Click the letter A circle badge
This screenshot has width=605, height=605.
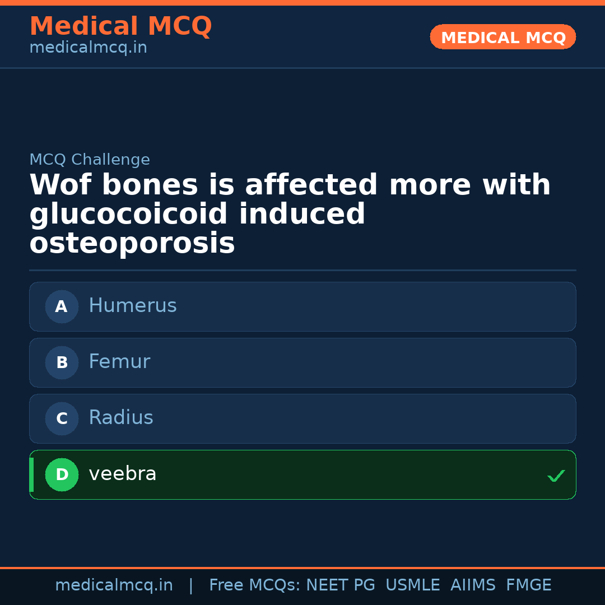[x=62, y=306]
